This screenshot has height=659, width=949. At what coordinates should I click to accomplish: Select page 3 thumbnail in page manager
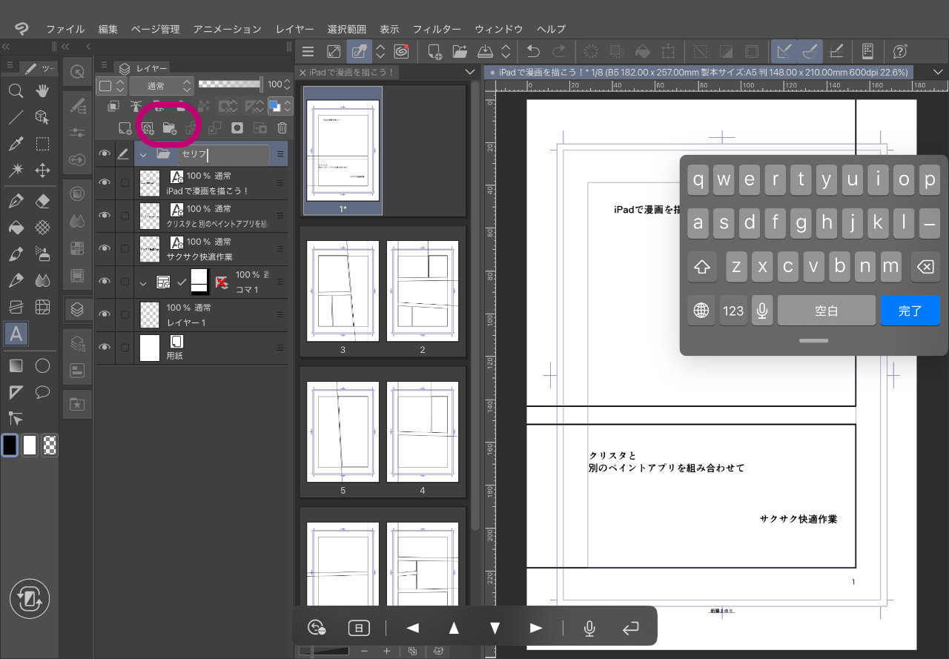343,291
